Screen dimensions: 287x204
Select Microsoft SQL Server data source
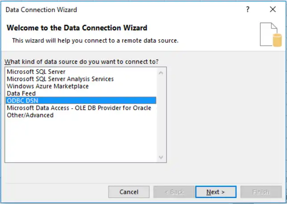[36, 72]
